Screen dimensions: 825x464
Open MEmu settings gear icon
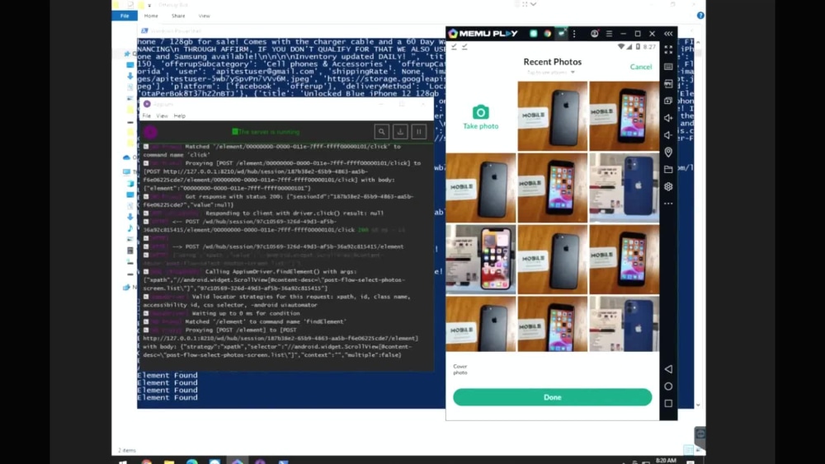668,186
